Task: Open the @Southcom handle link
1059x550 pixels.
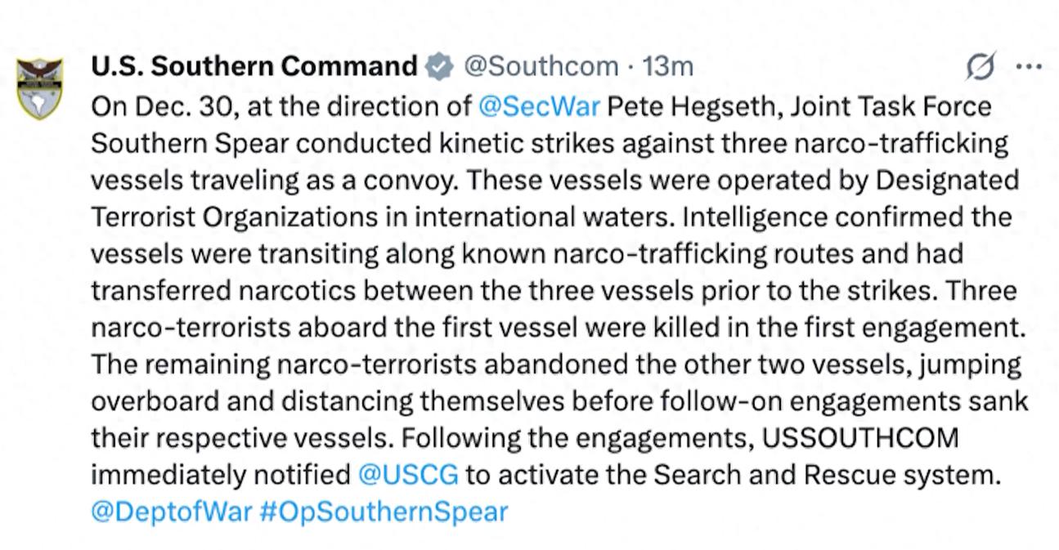Action: [x=541, y=66]
